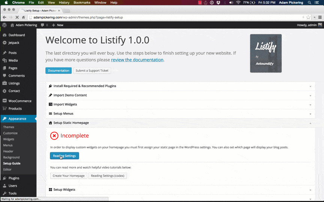Click the address bar URL field

pyautogui.click(x=165, y=17)
